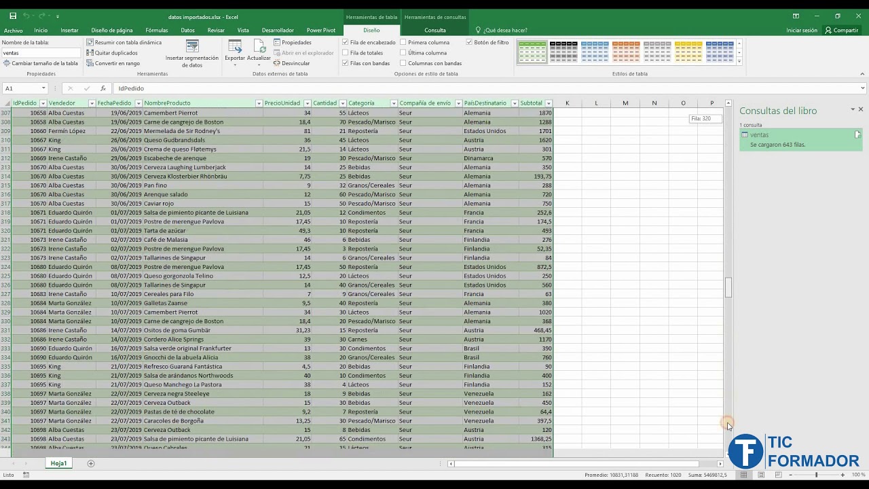Enable the Primera columna checkbox
This screenshot has height=489, width=869.
pyautogui.click(x=403, y=42)
